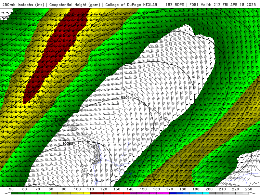Click the 10500 contour label in the green area

click(x=60, y=119)
